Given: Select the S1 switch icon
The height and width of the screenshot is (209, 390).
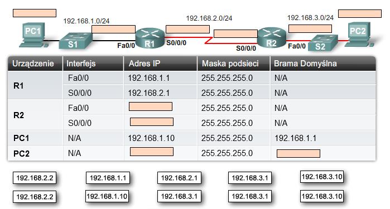Looking at the screenshot, I should coord(75,41).
